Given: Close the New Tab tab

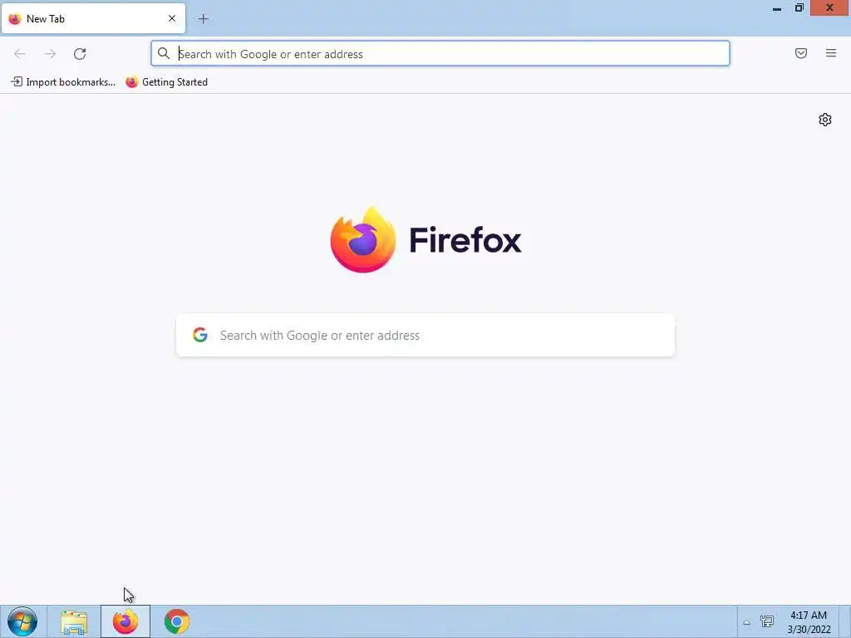Looking at the screenshot, I should [x=171, y=18].
